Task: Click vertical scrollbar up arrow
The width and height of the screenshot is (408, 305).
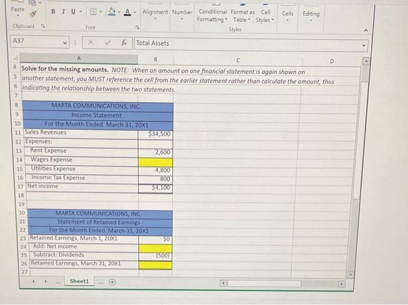Action: click(367, 61)
